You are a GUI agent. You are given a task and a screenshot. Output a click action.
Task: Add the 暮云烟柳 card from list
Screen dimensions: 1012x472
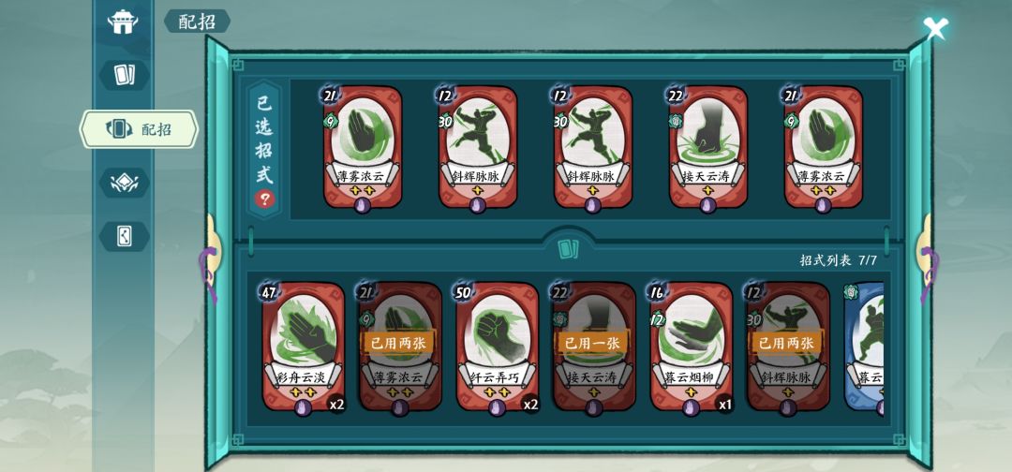pyautogui.click(x=692, y=347)
